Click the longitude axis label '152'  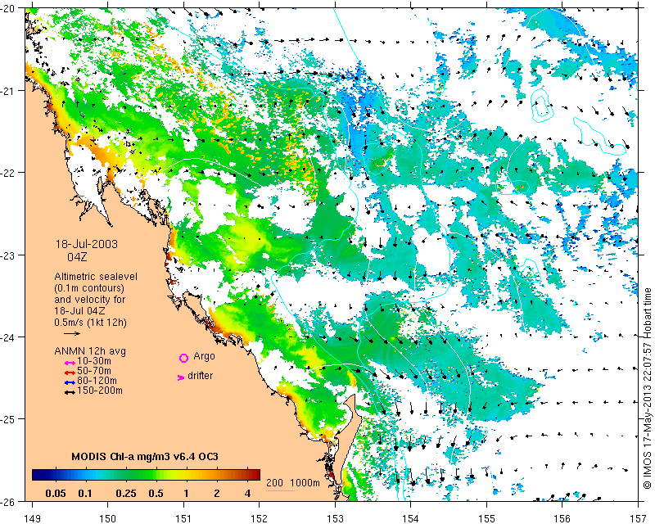coord(260,518)
